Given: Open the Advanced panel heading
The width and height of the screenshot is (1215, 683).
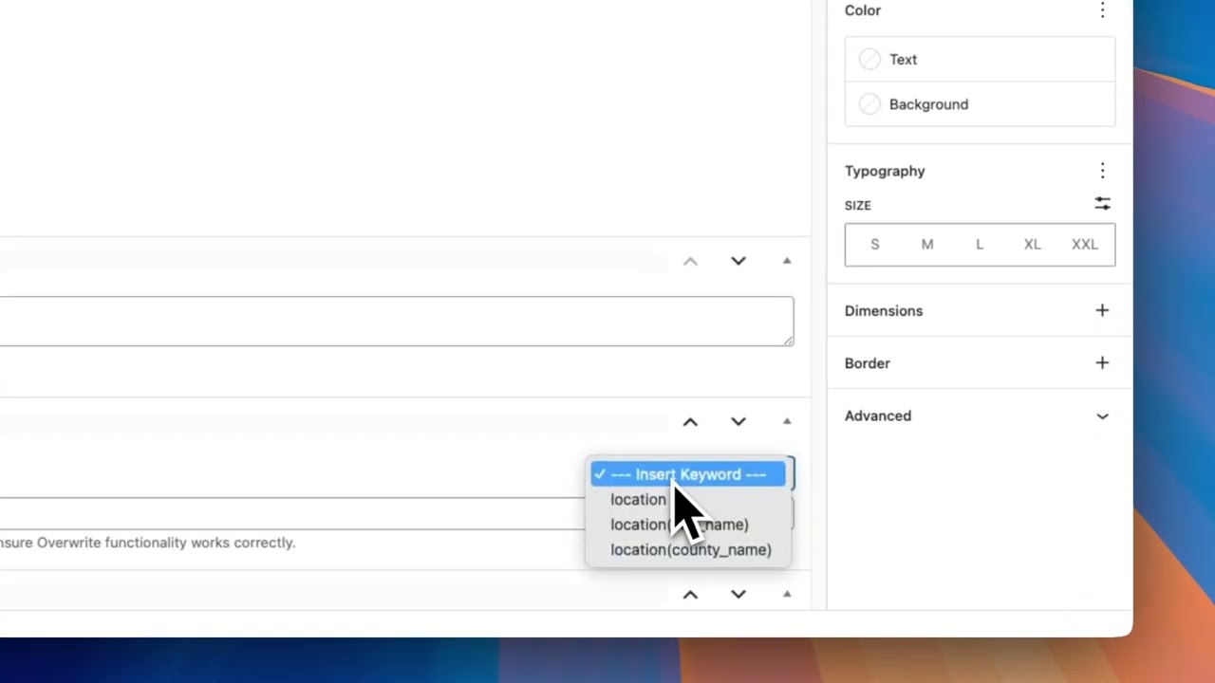Looking at the screenshot, I should [877, 415].
